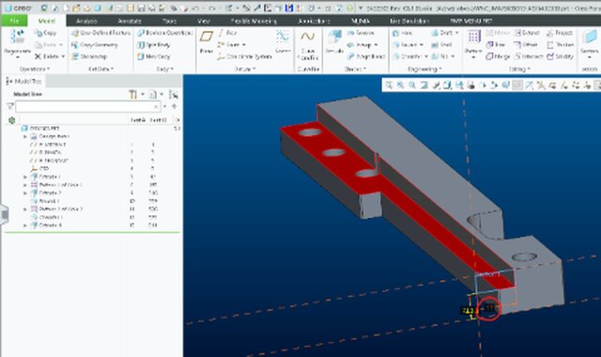Open the Regenerate dropdown arrow
The height and width of the screenshot is (357, 601).
pyautogui.click(x=18, y=57)
